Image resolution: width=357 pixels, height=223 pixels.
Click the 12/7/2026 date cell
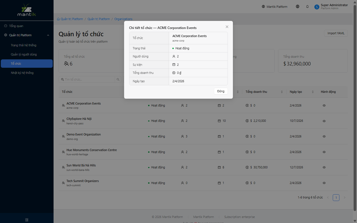[296, 168]
